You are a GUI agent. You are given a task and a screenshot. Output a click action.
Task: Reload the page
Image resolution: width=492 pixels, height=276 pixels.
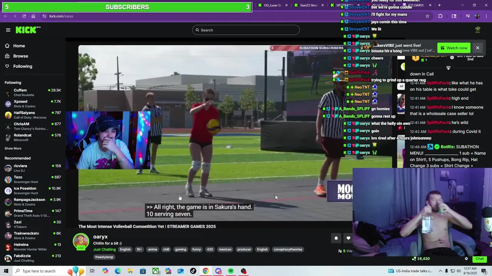[24, 16]
